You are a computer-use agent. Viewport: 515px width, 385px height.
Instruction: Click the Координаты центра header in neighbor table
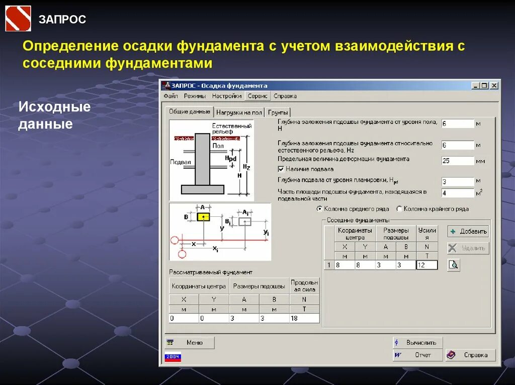pos(355,234)
